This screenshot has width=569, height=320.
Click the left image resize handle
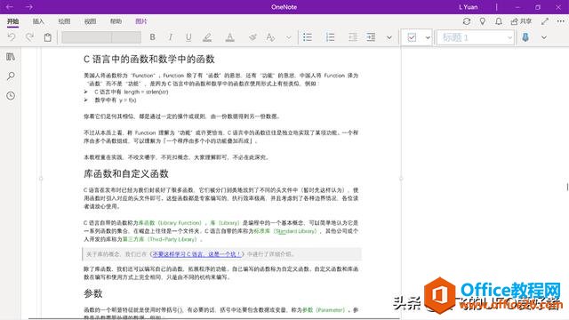[x=41, y=179]
